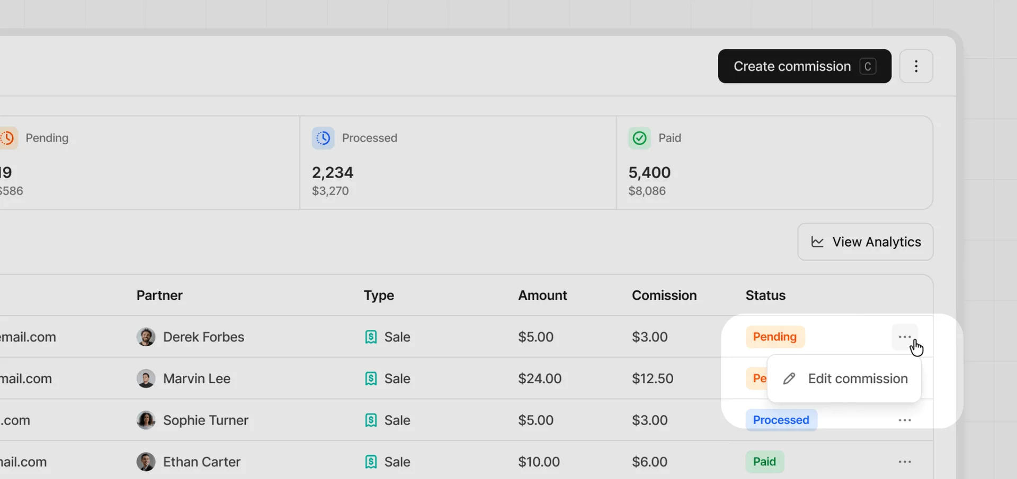
Task: Click Sale type text in Marvin Lee row
Action: [397, 379]
